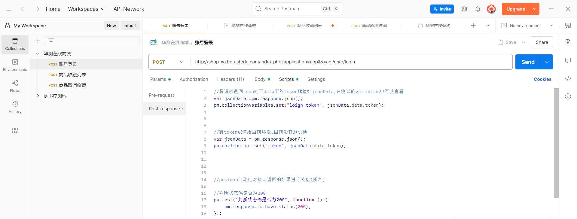
Task: Open the 商品收藏列表 request tab
Action: pos(304,26)
